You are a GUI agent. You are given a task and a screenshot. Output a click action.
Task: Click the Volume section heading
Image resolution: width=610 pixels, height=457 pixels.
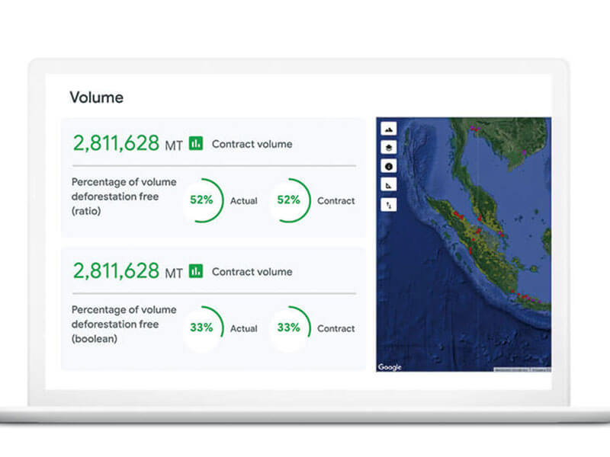click(x=96, y=97)
